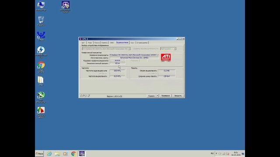The image size is (280, 157).
Task: Select the Видеосистема tab in CPU-Z
Action: [122, 43]
